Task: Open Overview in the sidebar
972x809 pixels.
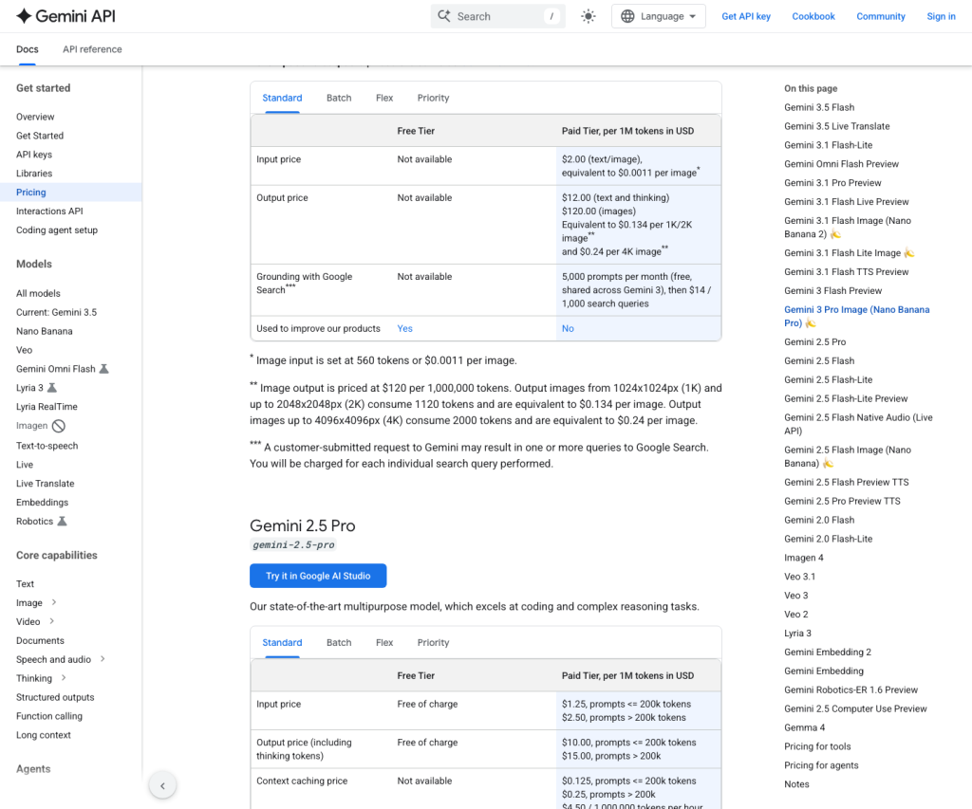Action: point(35,117)
